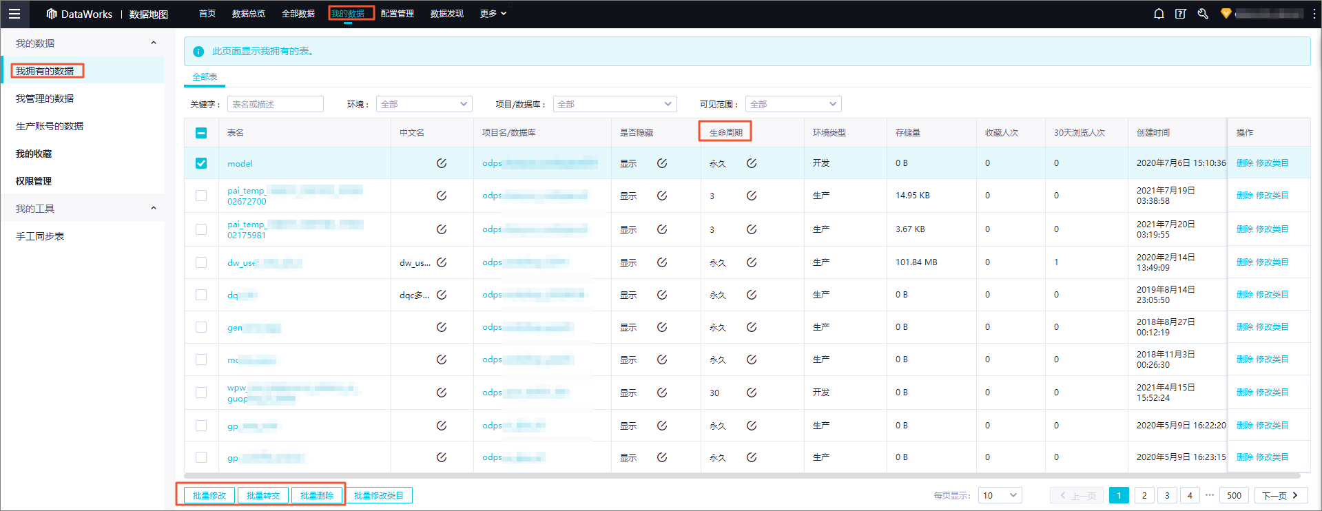Collapse the 我的数据 sidebar section
Screen dimensions: 1322x511
click(x=154, y=43)
